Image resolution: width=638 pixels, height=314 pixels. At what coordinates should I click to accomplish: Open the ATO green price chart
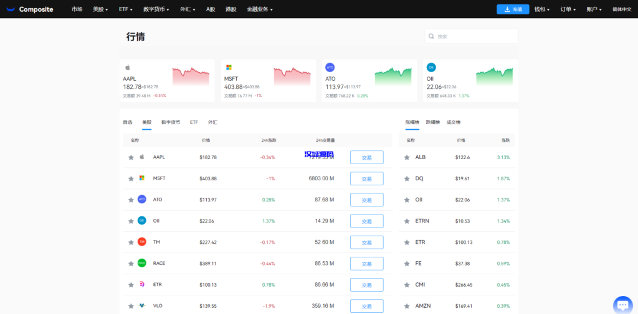pos(393,76)
